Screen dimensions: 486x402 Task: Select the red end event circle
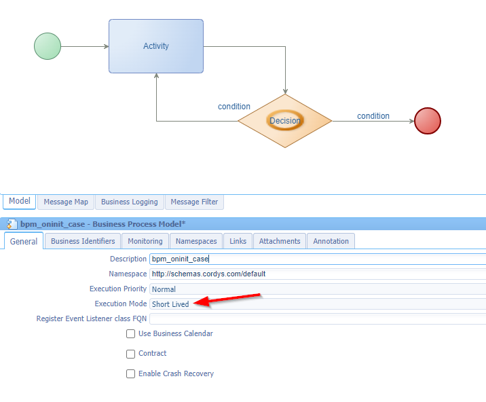tap(427, 121)
